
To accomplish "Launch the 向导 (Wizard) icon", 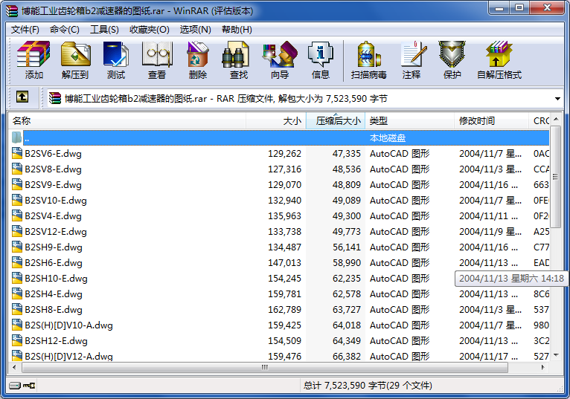I will (x=280, y=54).
